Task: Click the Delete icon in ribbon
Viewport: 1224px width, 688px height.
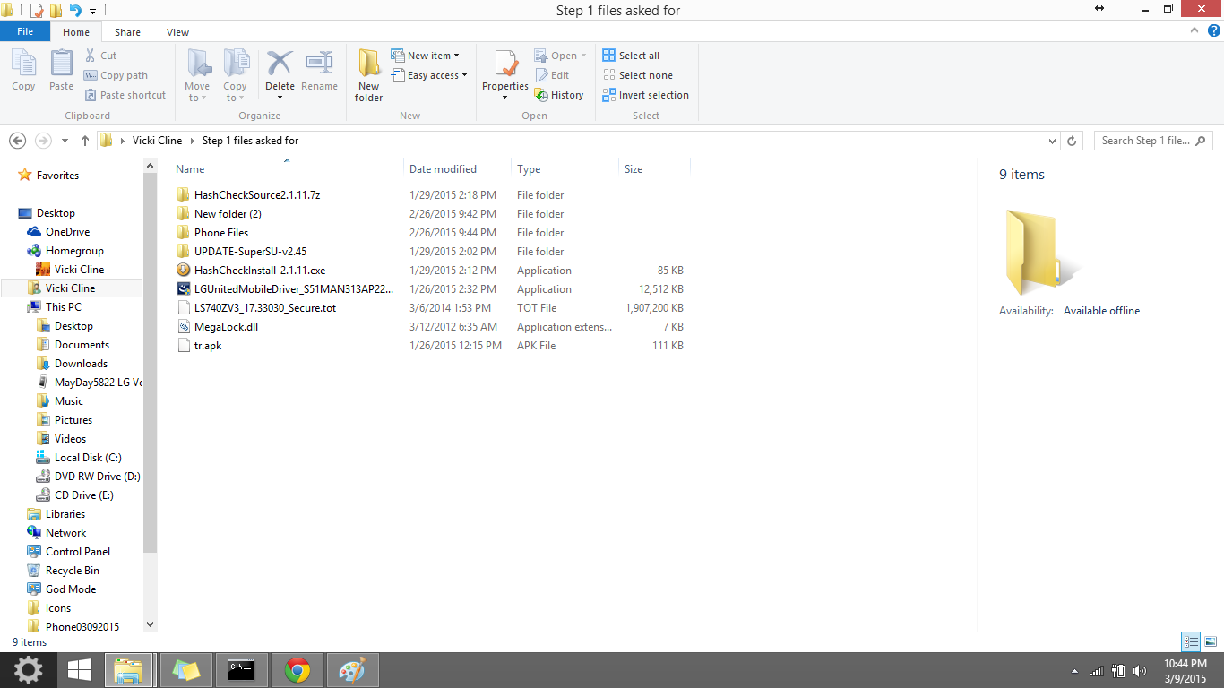Action: coord(280,66)
